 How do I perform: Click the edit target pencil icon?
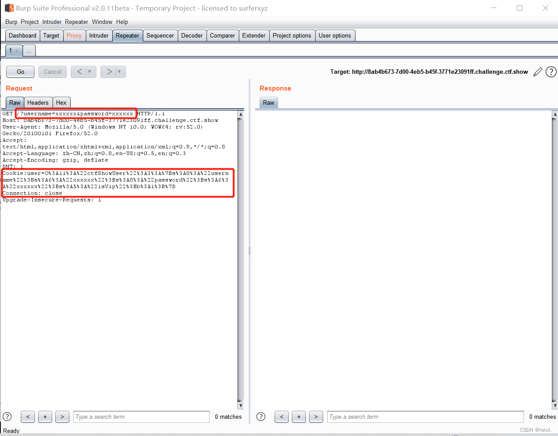click(538, 72)
